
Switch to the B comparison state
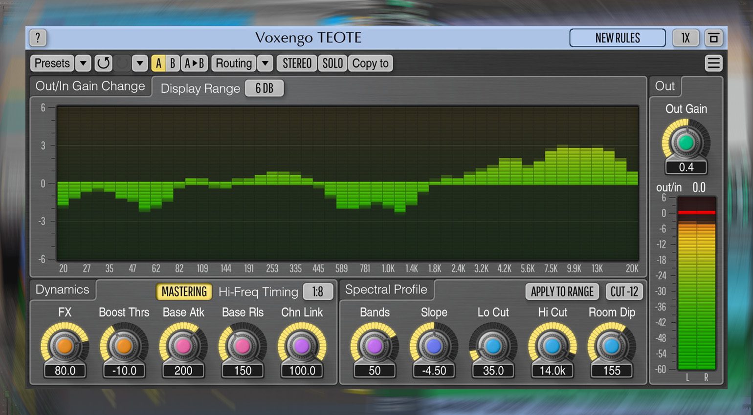click(x=172, y=63)
